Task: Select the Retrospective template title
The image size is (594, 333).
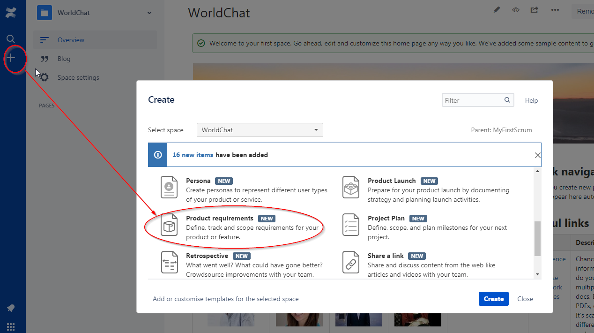Action: [207, 256]
